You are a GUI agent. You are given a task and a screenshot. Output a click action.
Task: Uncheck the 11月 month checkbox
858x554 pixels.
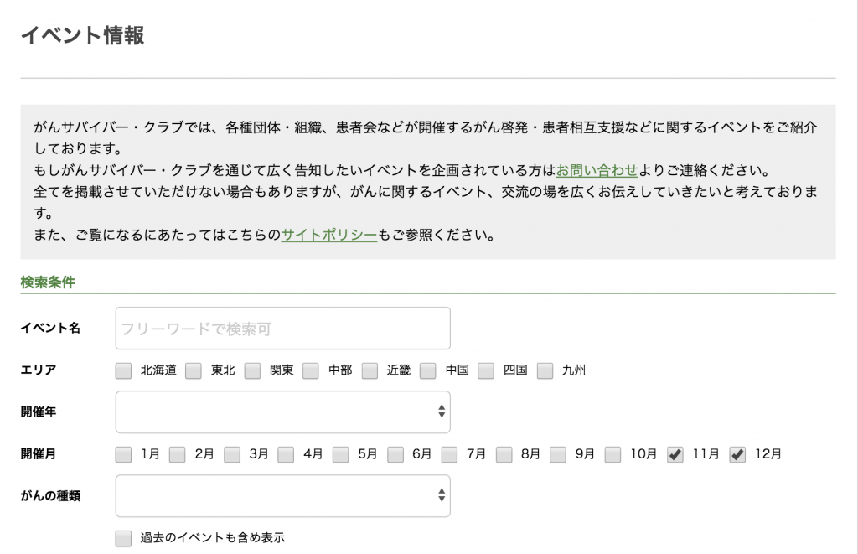pos(675,454)
